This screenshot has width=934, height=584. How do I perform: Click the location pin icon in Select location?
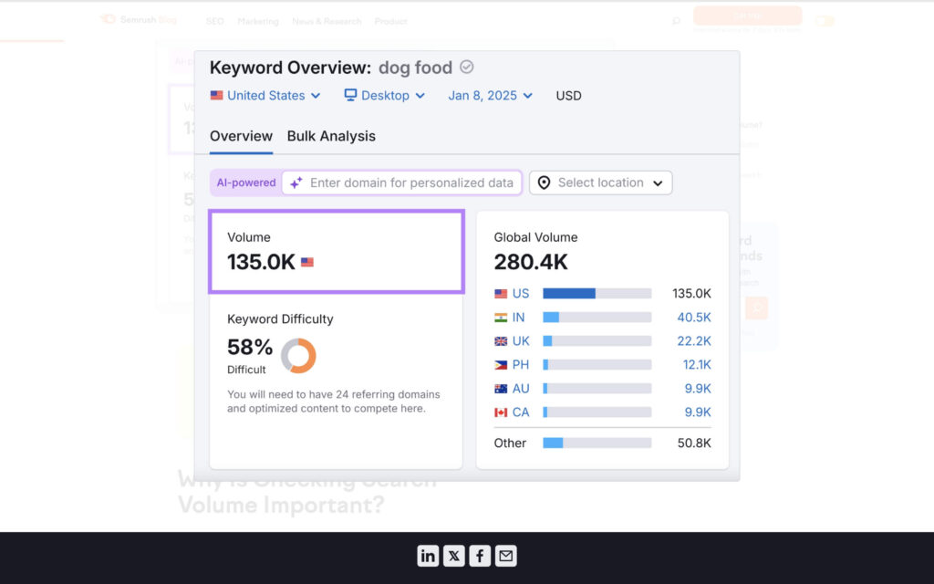click(x=545, y=182)
